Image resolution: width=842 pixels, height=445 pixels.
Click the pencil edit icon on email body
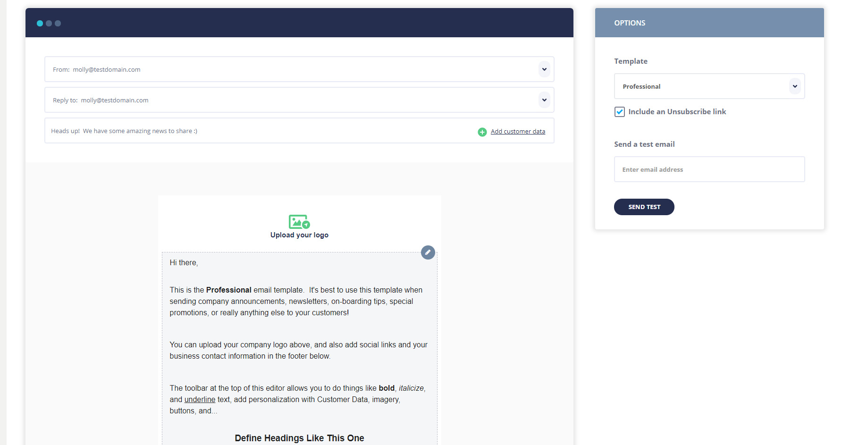tap(428, 252)
